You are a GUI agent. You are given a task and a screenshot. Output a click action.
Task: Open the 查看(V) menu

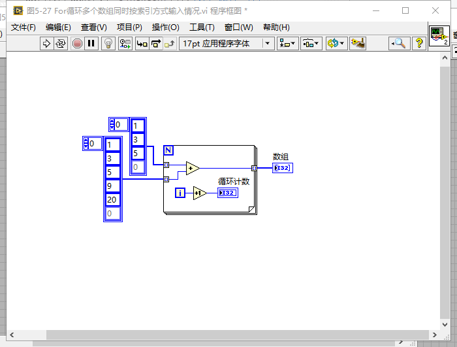(94, 27)
